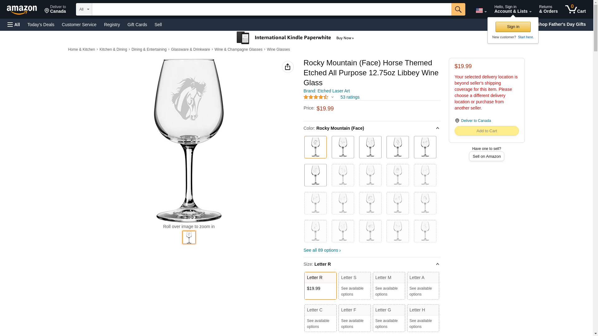Open the search category All dropdown
This screenshot has width=598, height=336.
84,9
